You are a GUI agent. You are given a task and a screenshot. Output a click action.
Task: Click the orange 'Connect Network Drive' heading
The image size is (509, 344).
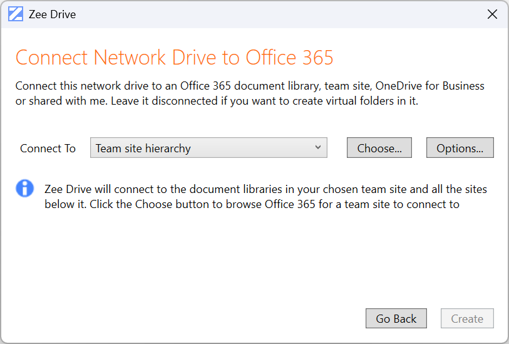pos(118,58)
